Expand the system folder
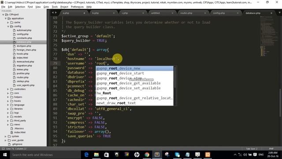Image resolution: width=282 pixels, height=159 pixels. 6,136
